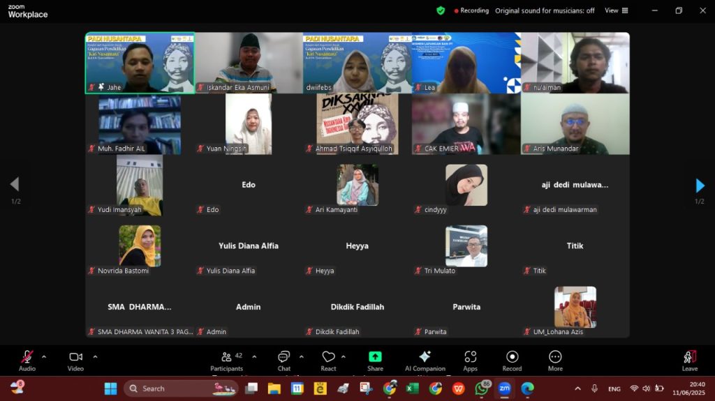Click the ENG language indicator
This screenshot has width=715, height=401.
(614, 388)
